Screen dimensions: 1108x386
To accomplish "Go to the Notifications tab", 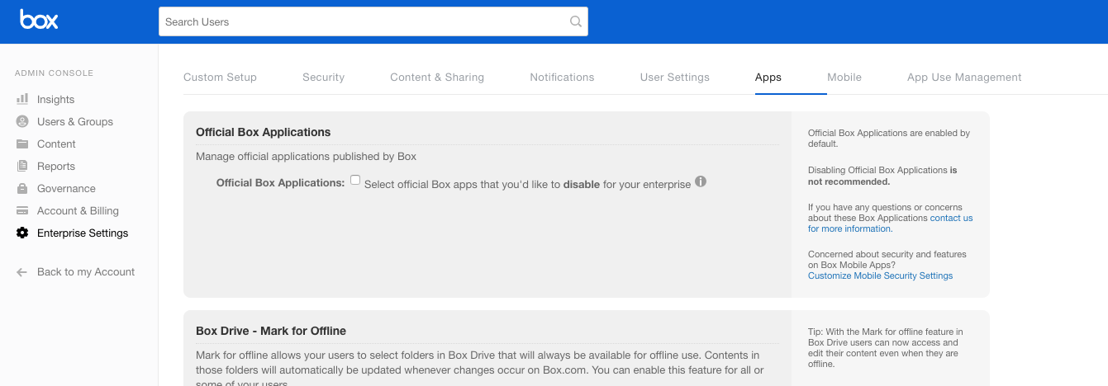I will pyautogui.click(x=562, y=78).
